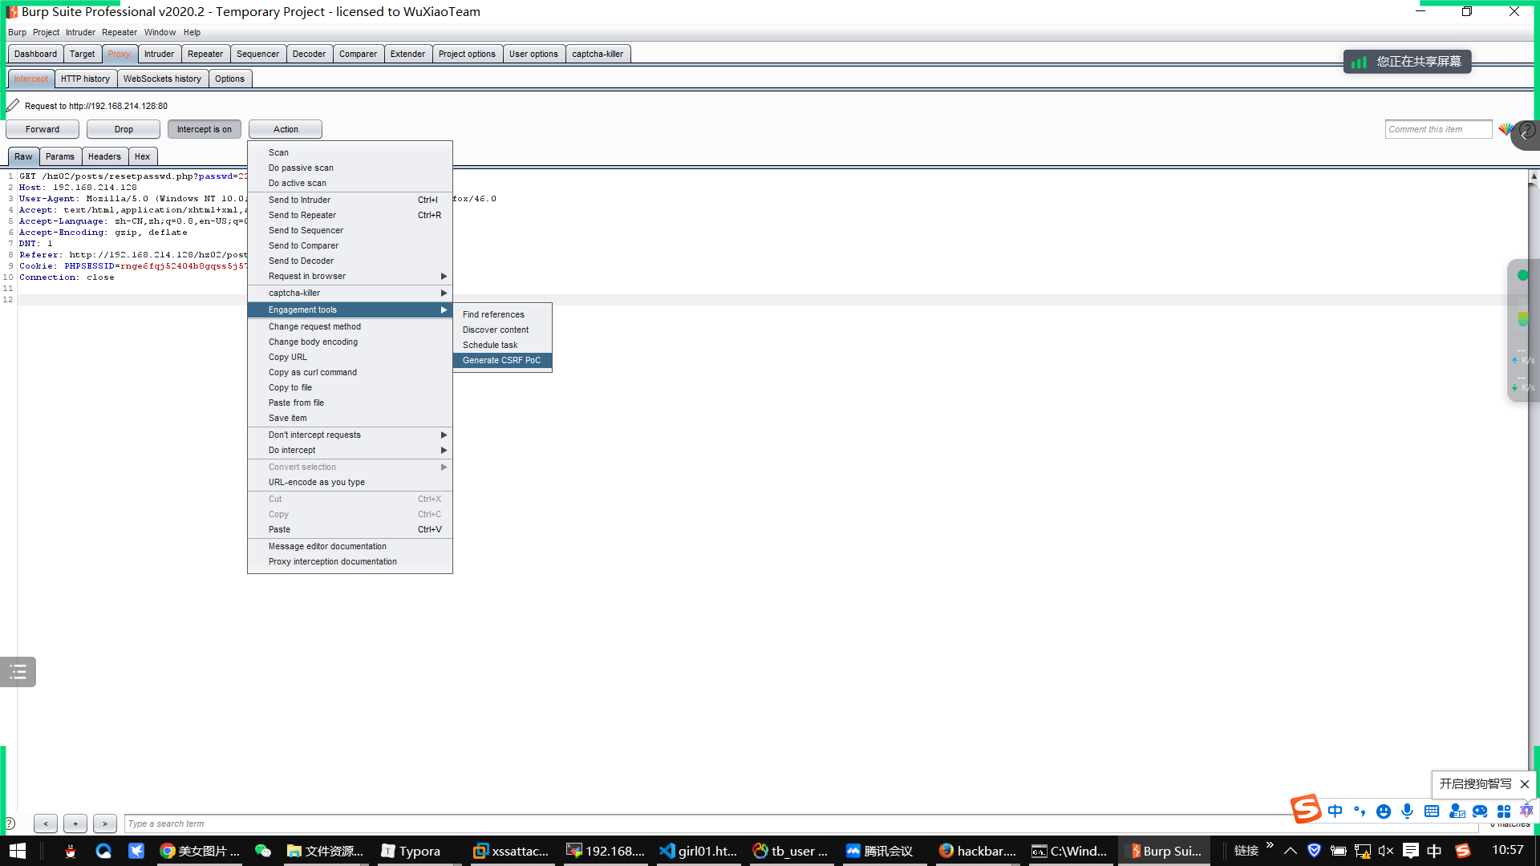Open Sogou emoji panel icon
The height and width of the screenshot is (866, 1540).
pos(1384,811)
